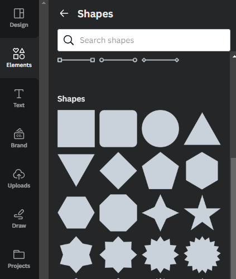Insert the five-point star shape
The height and width of the screenshot is (279, 236).
click(202, 213)
